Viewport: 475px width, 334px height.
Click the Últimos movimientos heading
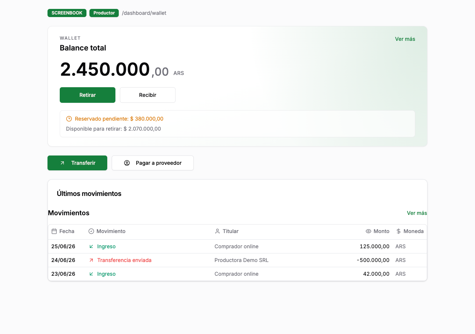(x=89, y=194)
